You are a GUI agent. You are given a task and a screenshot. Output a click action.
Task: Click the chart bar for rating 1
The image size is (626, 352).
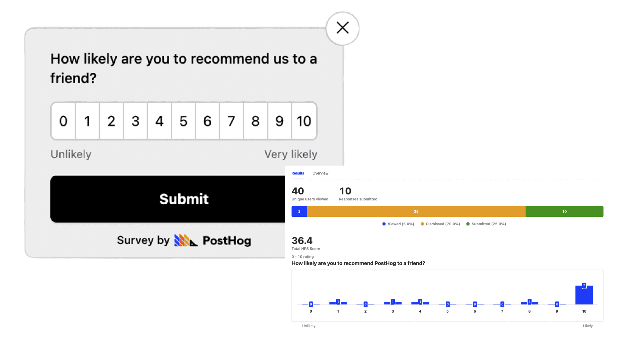[338, 303]
